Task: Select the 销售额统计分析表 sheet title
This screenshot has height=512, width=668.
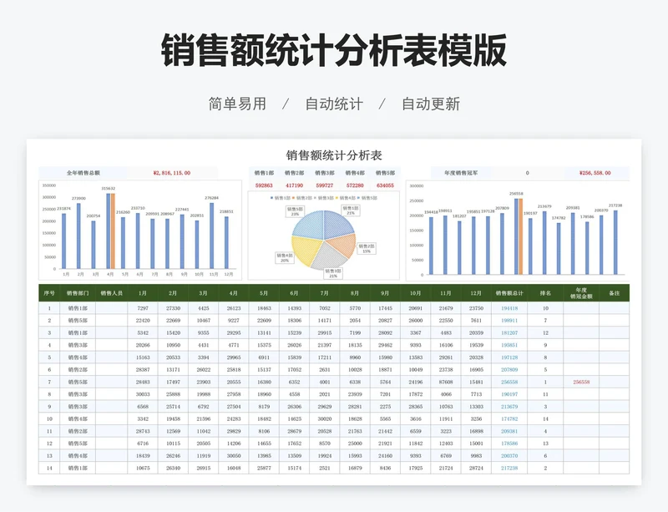Action: pos(333,155)
